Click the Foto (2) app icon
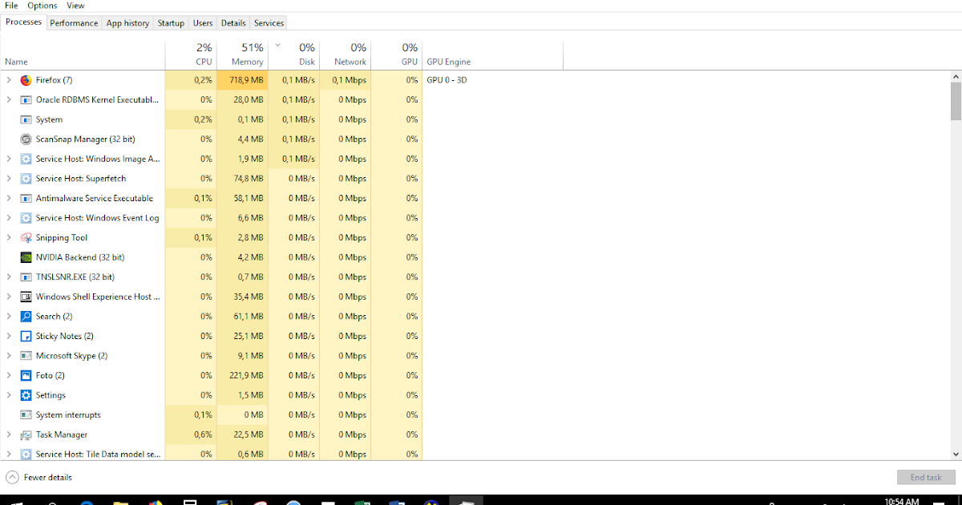 (x=26, y=376)
